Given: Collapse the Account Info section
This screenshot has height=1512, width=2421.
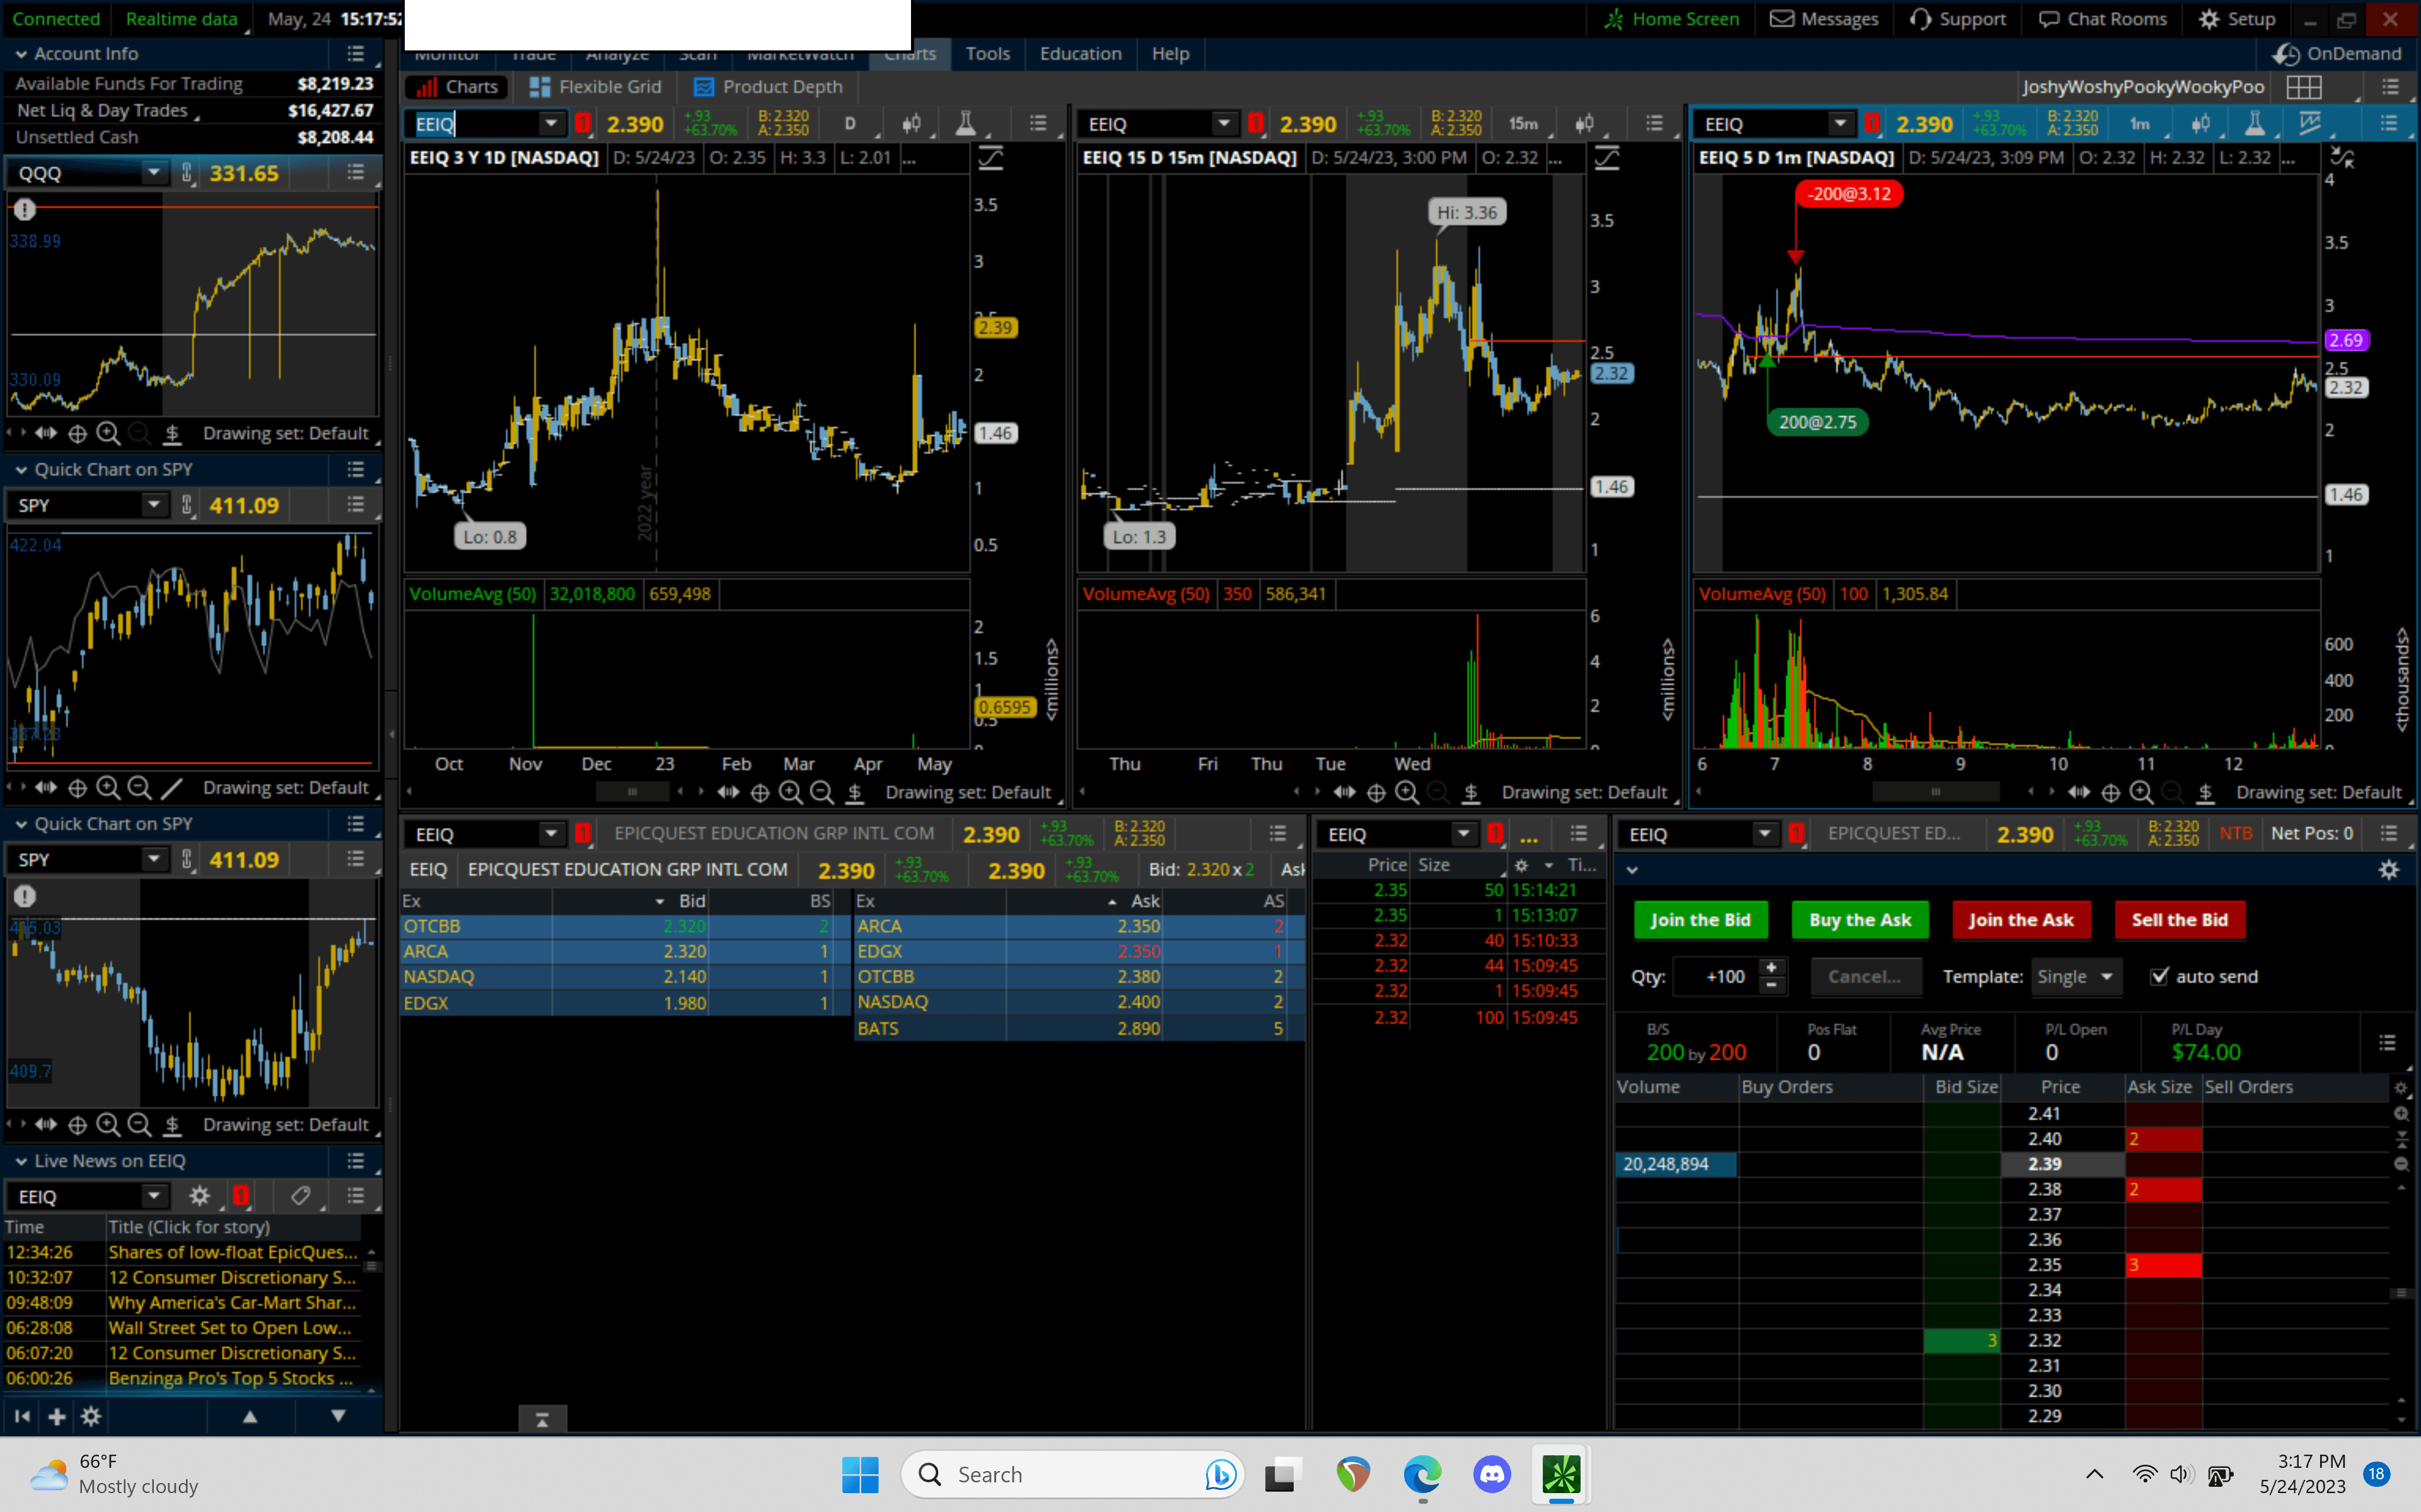Looking at the screenshot, I should tap(20, 53).
